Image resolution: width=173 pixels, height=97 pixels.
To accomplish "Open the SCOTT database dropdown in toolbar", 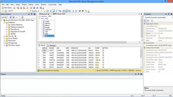I will pyautogui.click(x=27, y=11).
